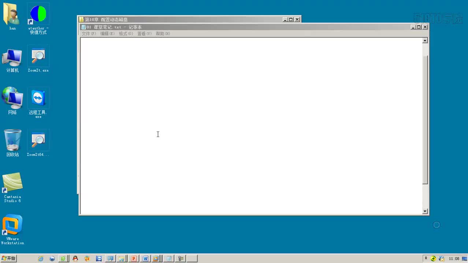Open the 帮助(H) menu in Notepad
The height and width of the screenshot is (263, 468).
(163, 34)
